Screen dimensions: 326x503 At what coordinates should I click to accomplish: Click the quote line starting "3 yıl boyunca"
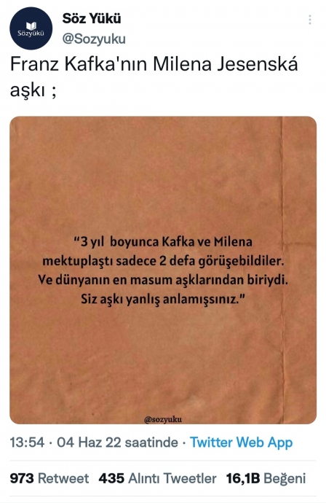coord(163,241)
